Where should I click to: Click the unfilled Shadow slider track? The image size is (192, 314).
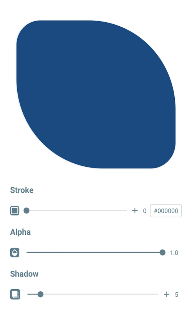101,294
